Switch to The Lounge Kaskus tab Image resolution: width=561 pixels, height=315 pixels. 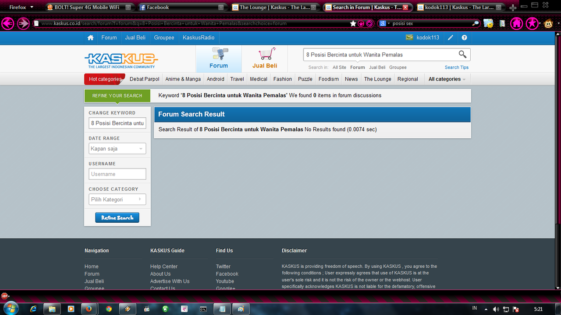click(274, 7)
